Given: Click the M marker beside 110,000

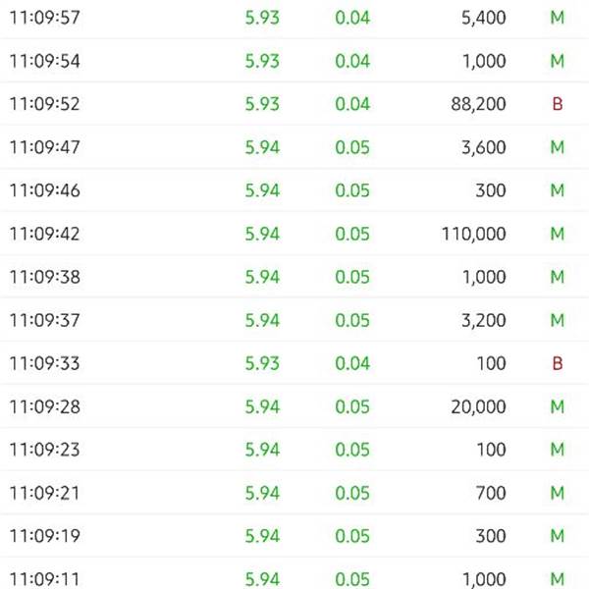Looking at the screenshot, I should click(558, 234).
